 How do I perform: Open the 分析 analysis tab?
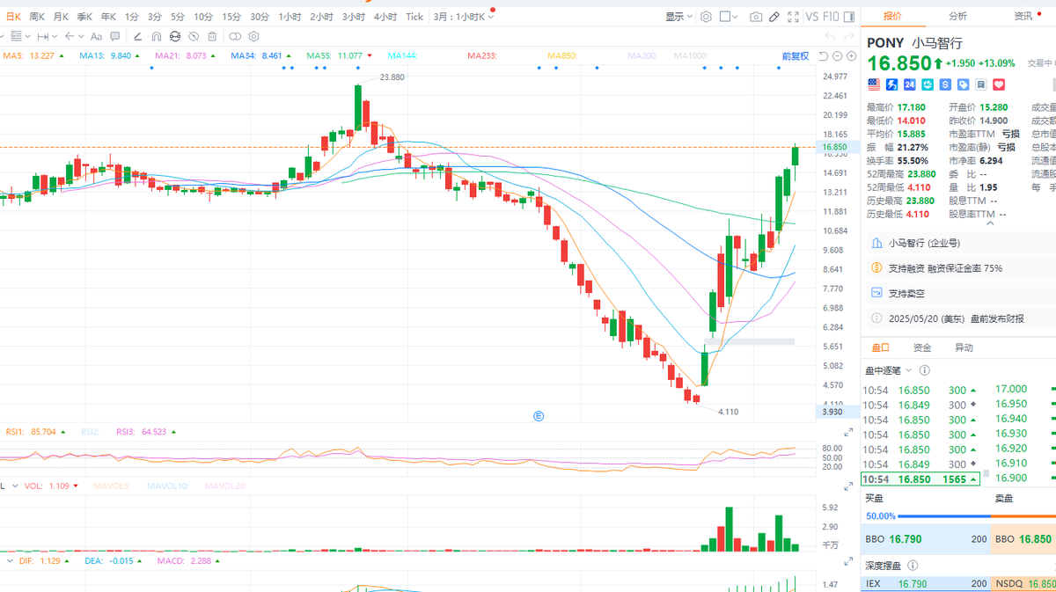click(957, 17)
